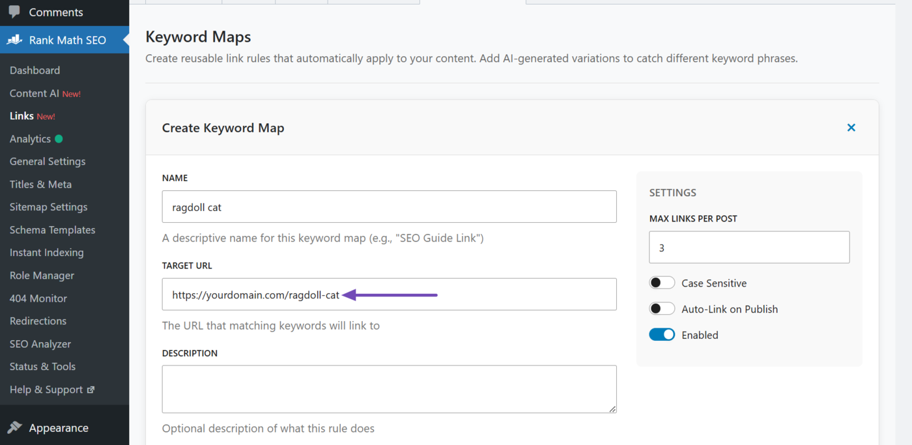Turn on Auto-Link on Publish
This screenshot has width=912, height=445.
click(x=662, y=308)
